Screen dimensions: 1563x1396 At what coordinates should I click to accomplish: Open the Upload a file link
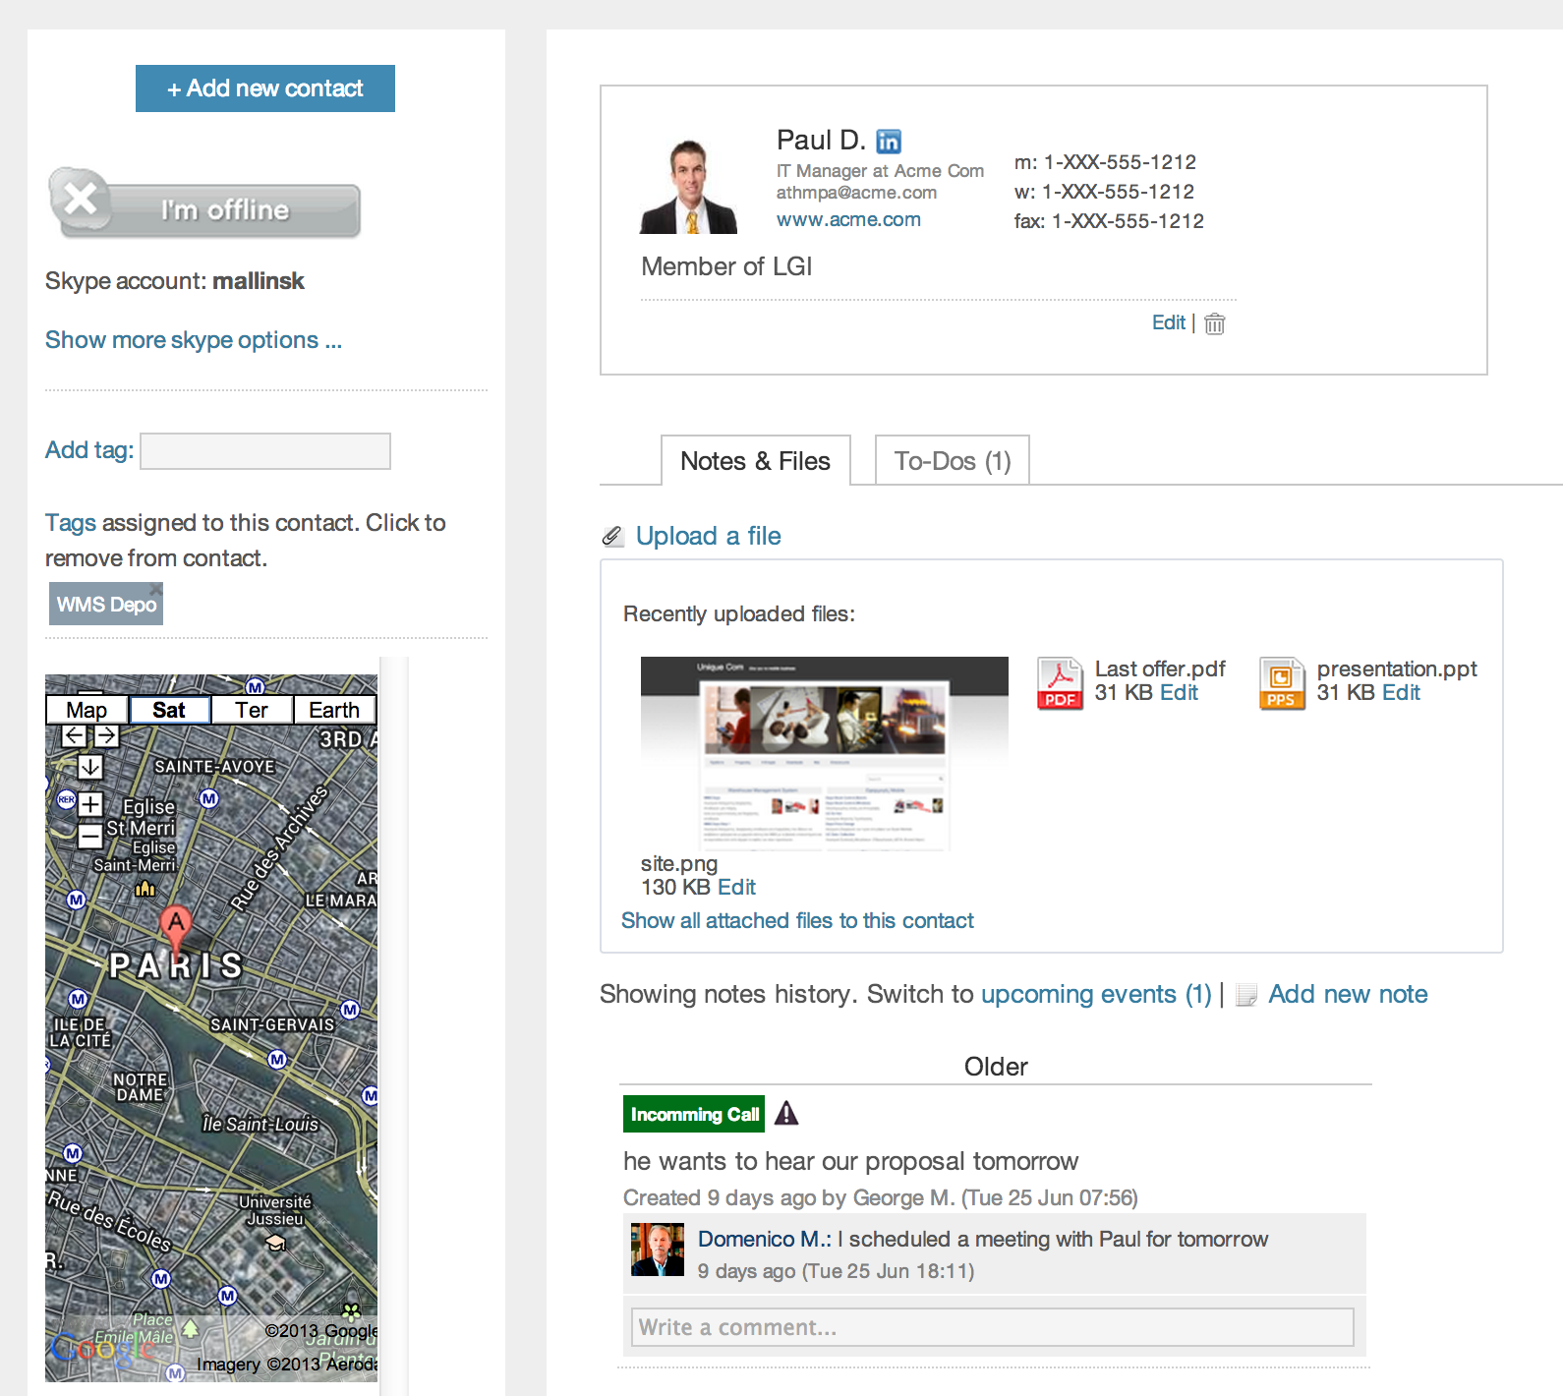(708, 536)
